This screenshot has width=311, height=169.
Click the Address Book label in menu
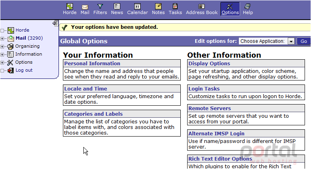(x=202, y=12)
